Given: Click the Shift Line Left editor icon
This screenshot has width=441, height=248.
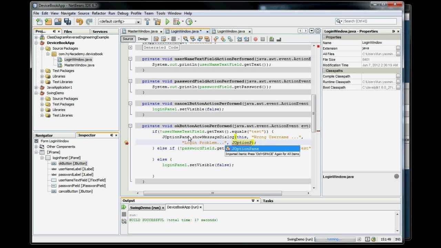Looking at the screenshot, I should [x=239, y=39].
